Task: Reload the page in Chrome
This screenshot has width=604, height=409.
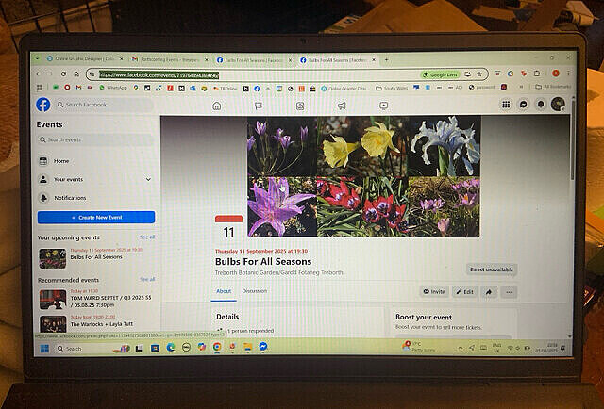Action: click(x=63, y=74)
